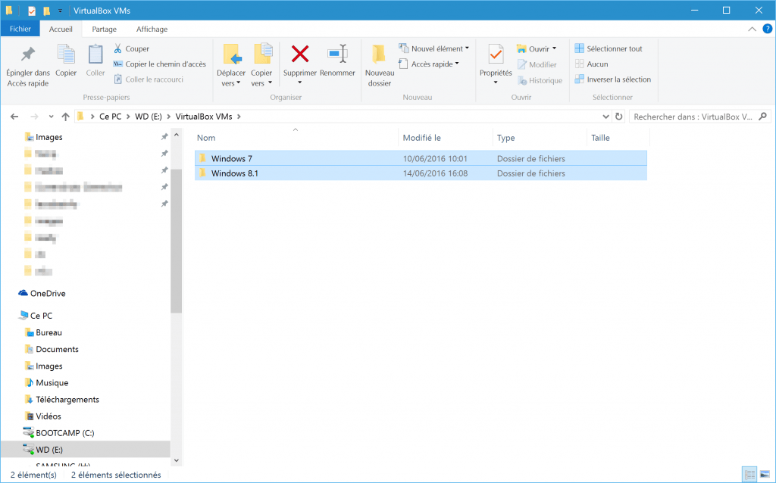776x483 pixels.
Task: Collapse the ribbon with the chevron
Action: [x=752, y=30]
